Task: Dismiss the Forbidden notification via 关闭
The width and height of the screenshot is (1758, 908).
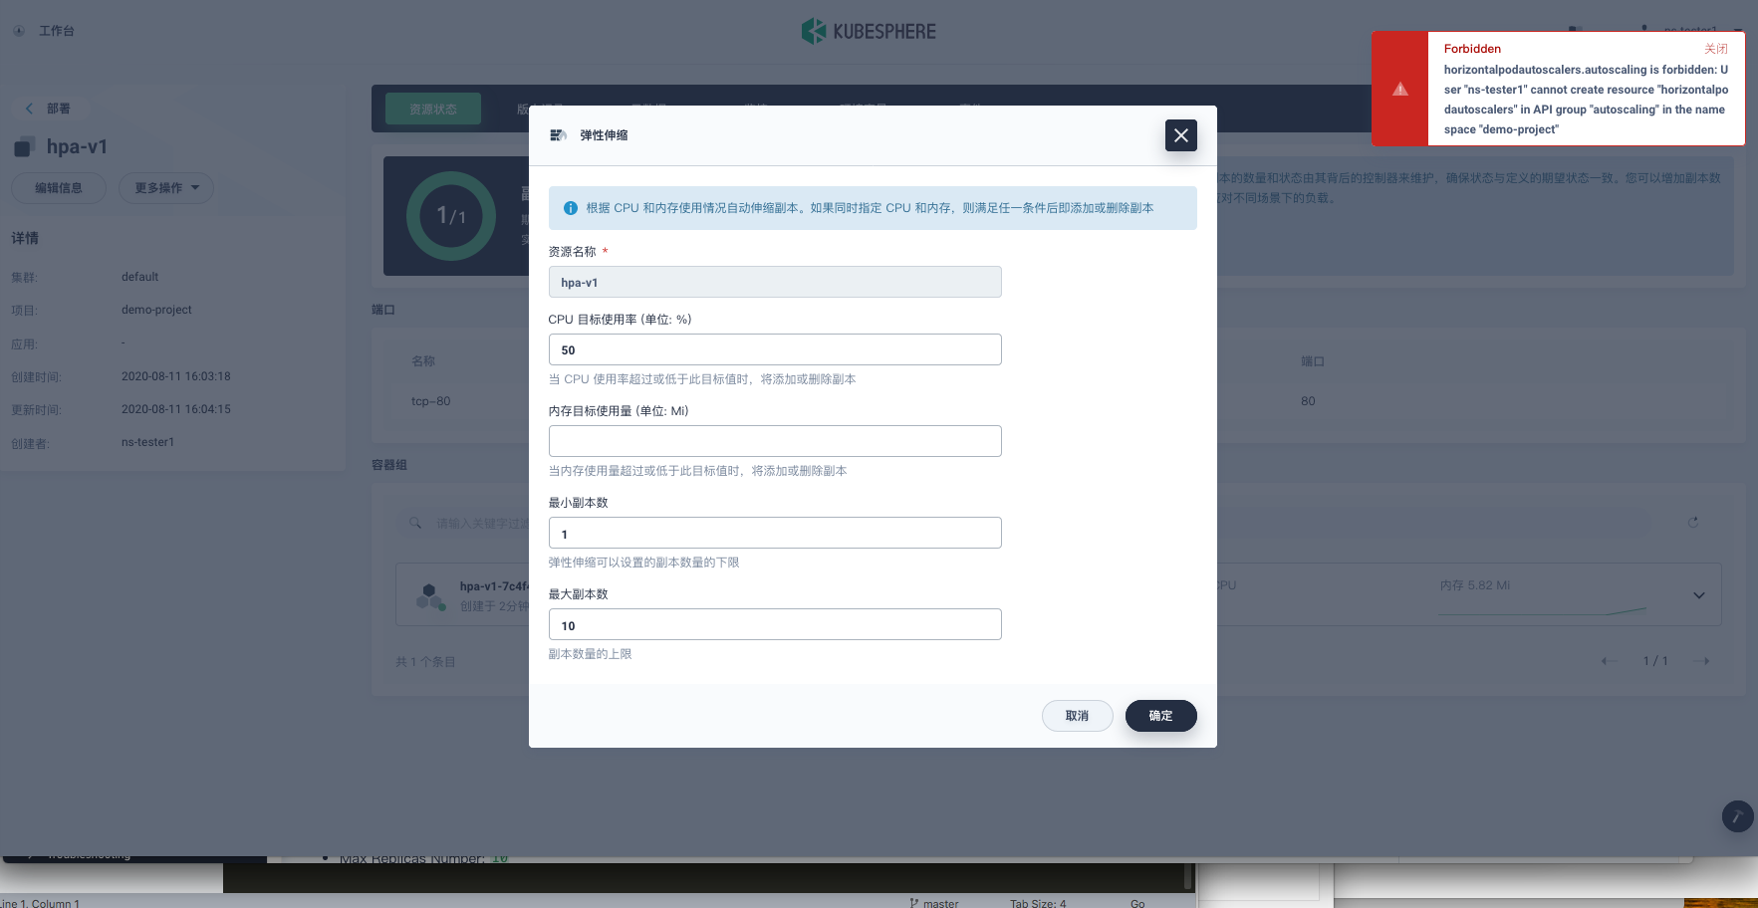Action: tap(1715, 49)
